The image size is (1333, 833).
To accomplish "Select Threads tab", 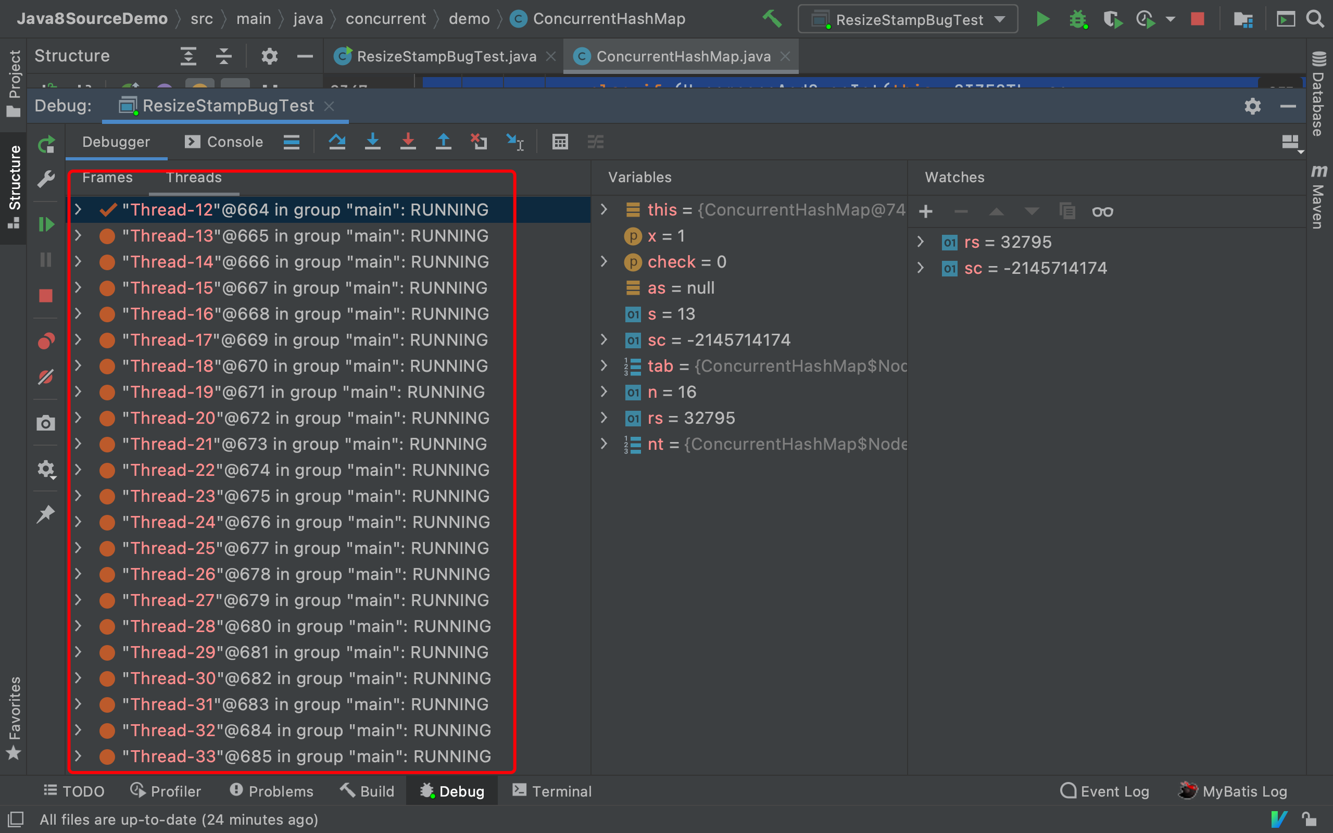I will (x=194, y=178).
